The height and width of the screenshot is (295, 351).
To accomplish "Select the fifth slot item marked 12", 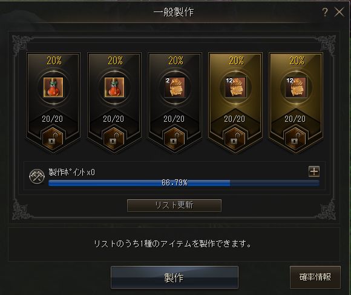I will [296, 87].
